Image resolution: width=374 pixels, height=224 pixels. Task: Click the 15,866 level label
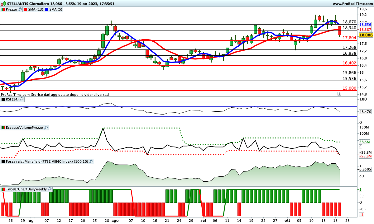tap(349, 72)
